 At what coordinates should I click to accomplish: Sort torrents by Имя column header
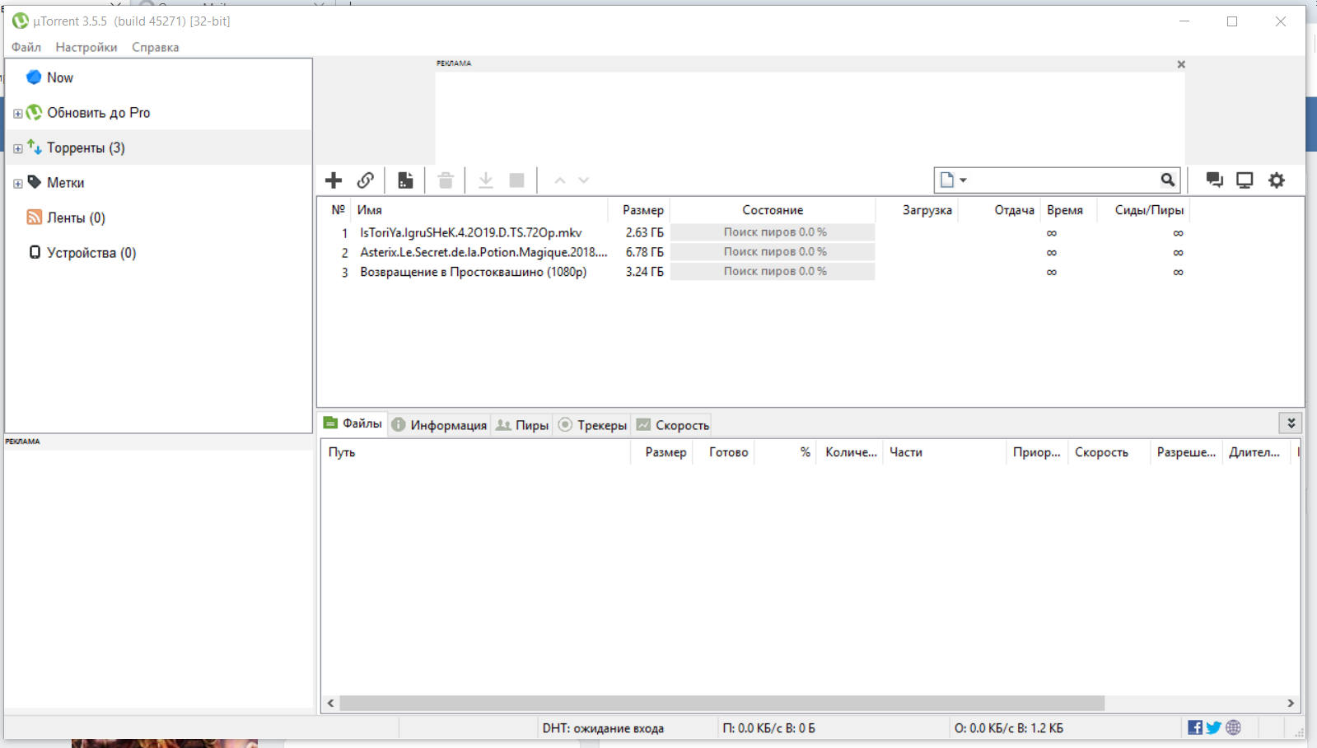point(479,210)
